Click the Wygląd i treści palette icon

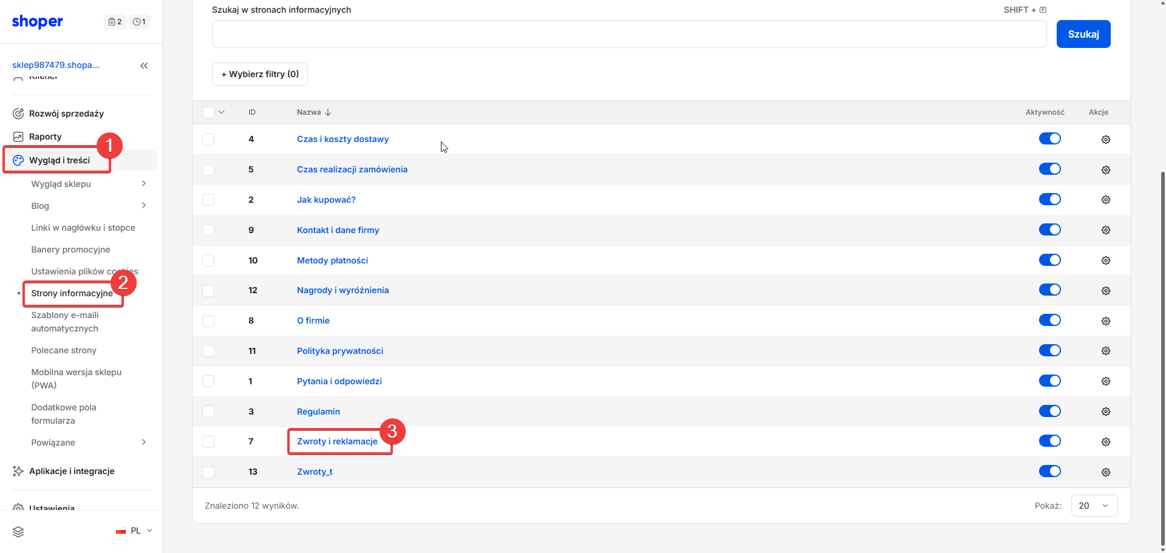point(18,160)
